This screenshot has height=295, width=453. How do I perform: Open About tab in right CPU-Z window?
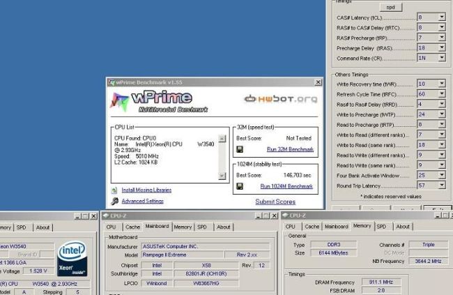pos(403,227)
